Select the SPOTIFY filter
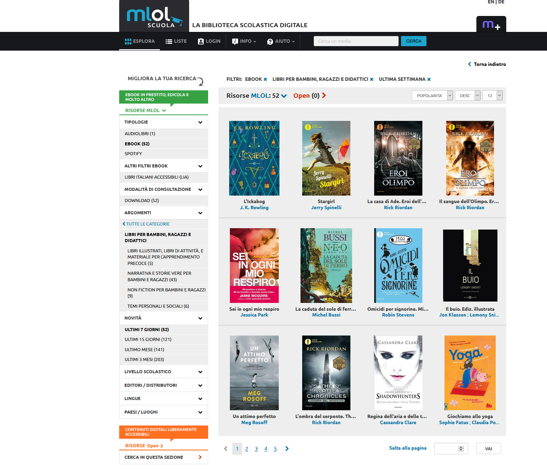The width and height of the screenshot is (547, 471). pos(133,153)
